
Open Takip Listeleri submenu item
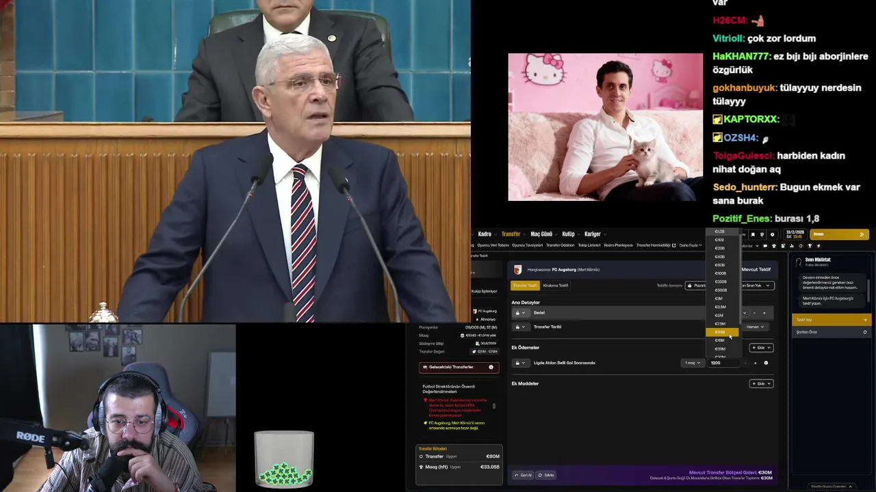(589, 245)
